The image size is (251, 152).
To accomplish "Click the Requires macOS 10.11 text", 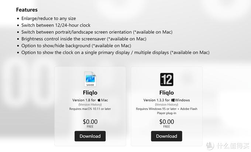I will [x=90, y=109].
